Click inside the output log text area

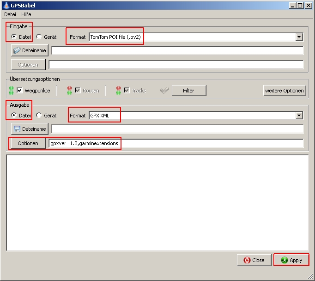coord(157,203)
